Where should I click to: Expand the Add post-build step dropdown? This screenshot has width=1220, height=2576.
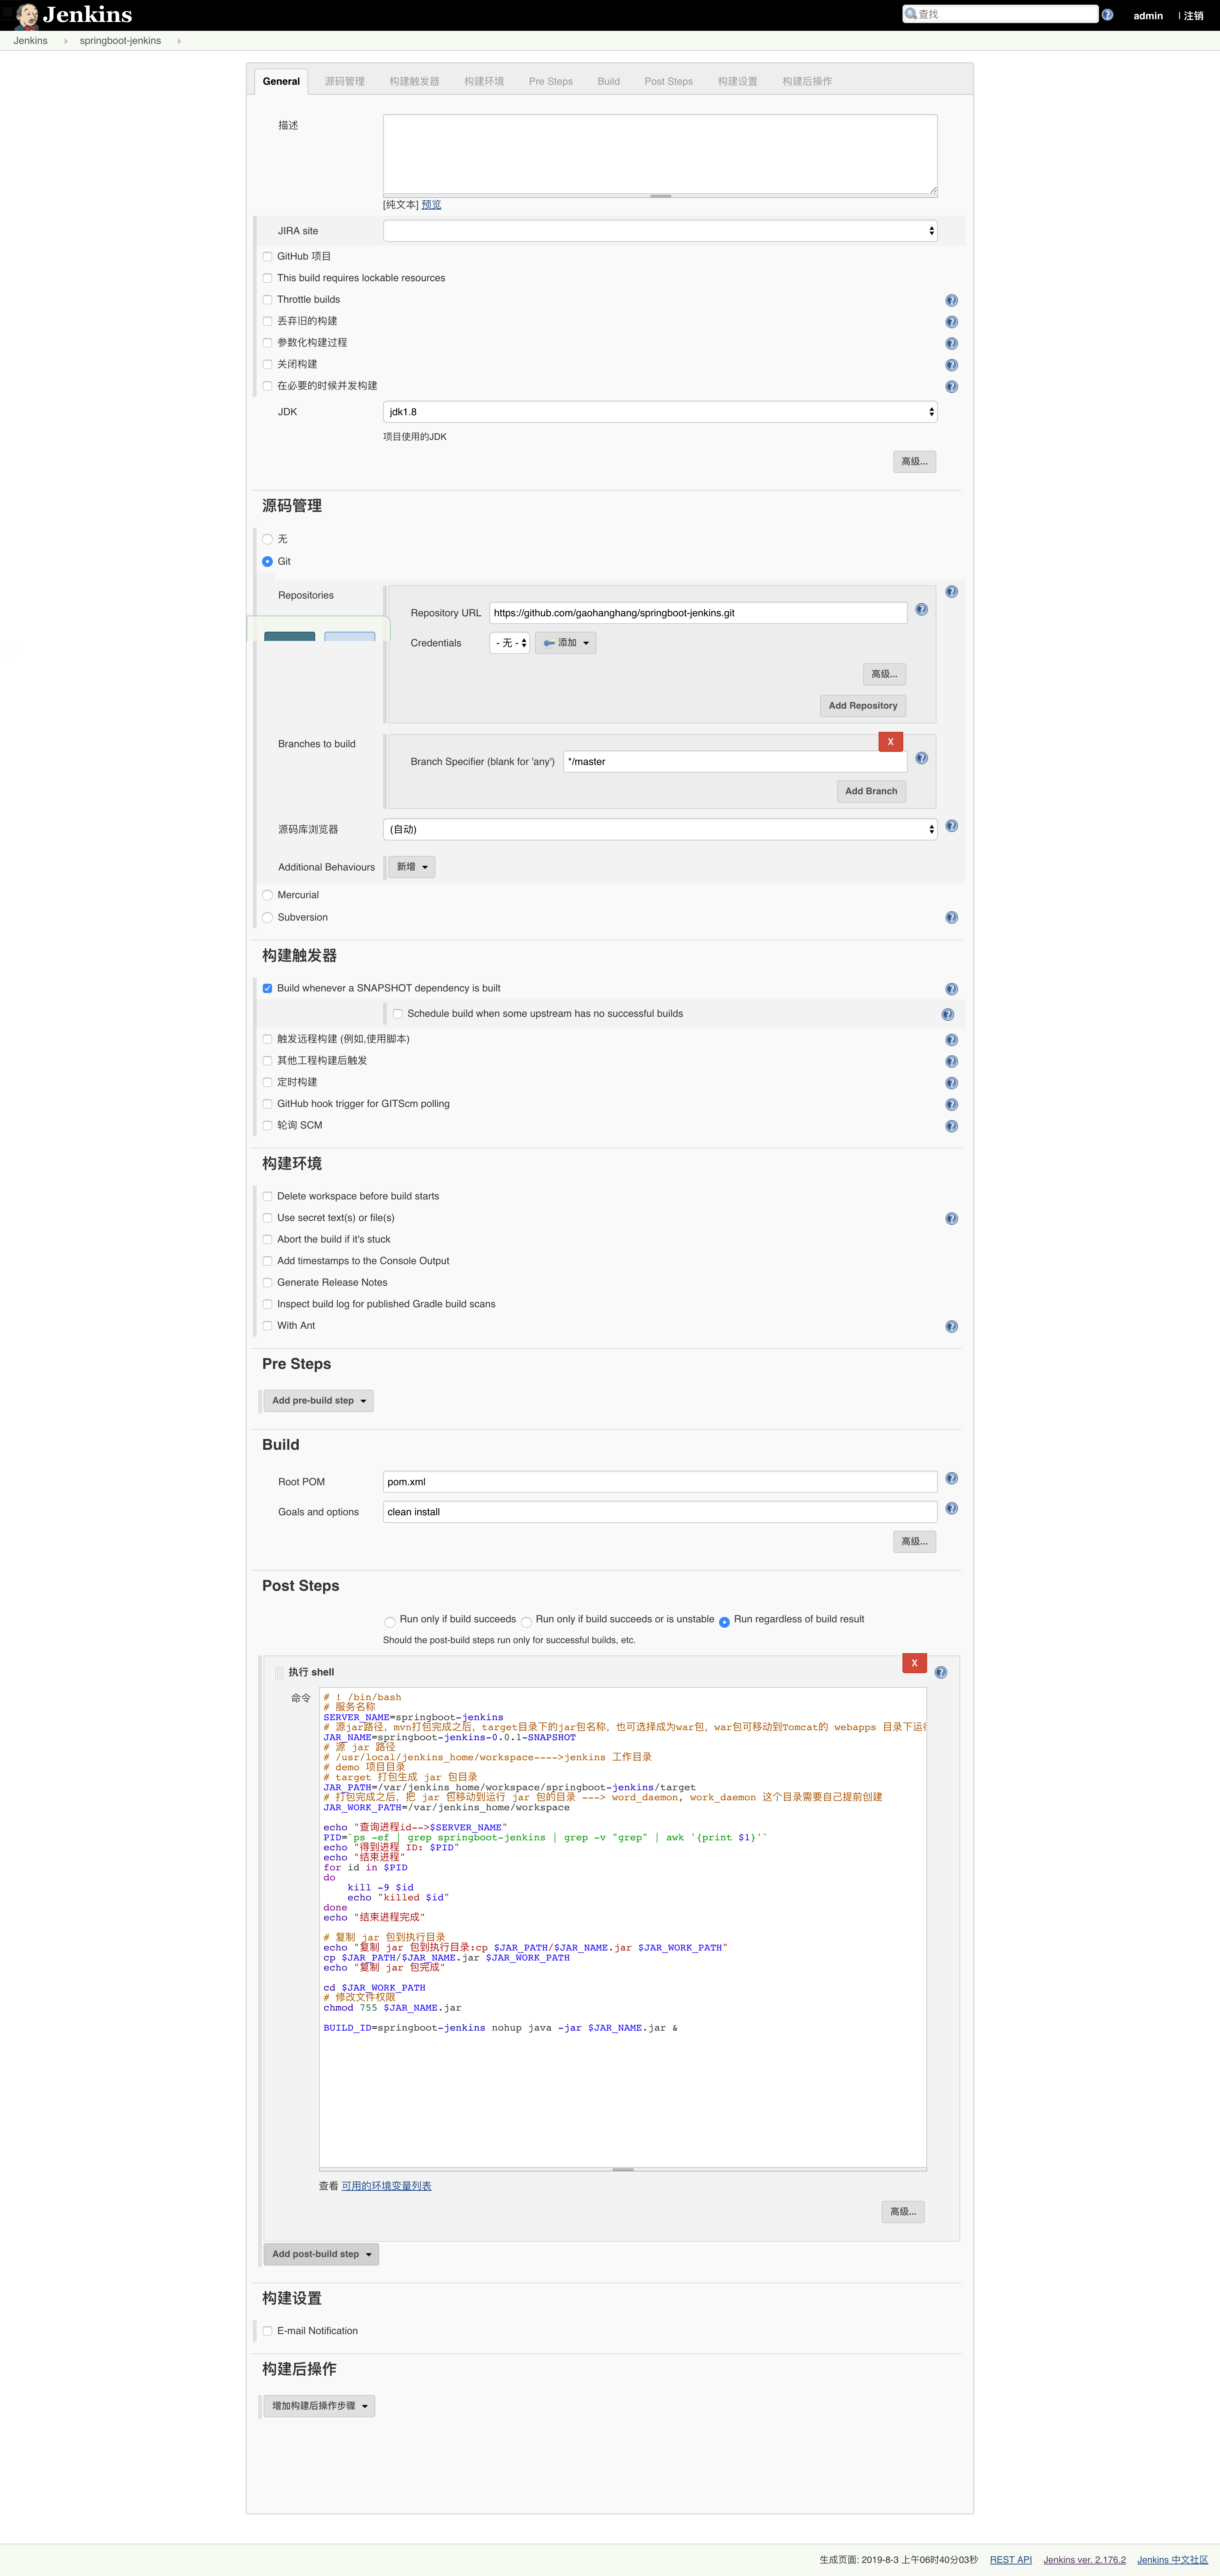point(320,2254)
